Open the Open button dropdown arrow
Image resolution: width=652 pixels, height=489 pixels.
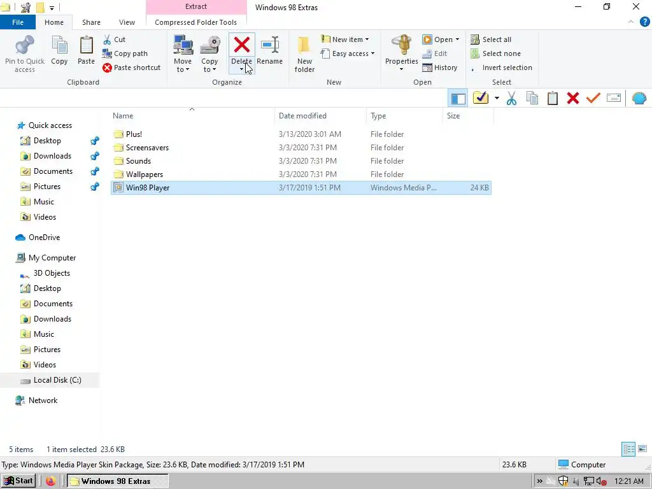(x=457, y=39)
